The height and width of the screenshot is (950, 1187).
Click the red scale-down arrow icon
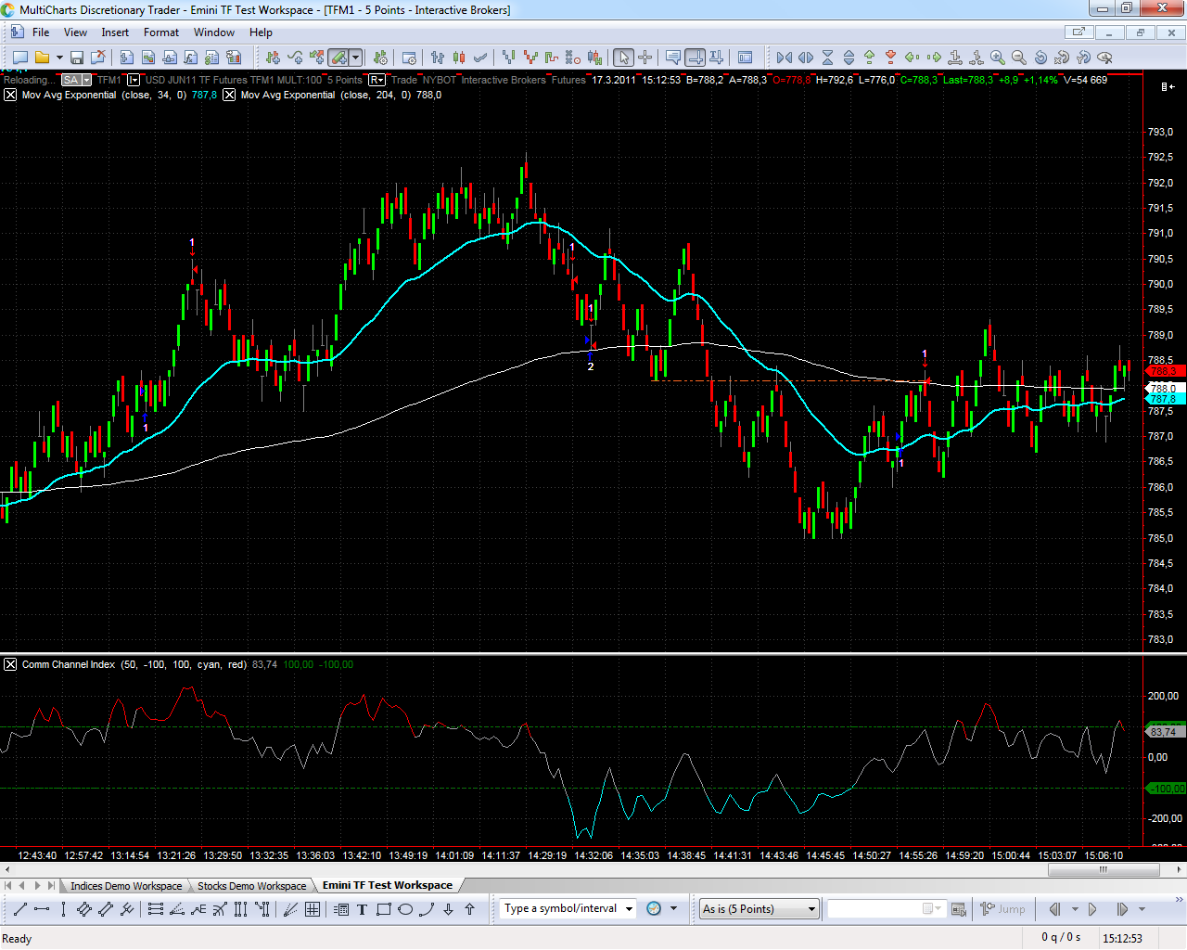891,58
